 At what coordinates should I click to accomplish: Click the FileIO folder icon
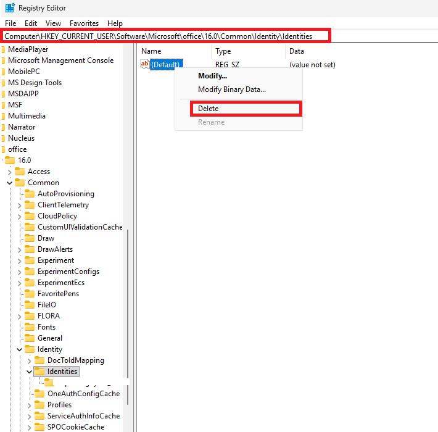click(30, 304)
